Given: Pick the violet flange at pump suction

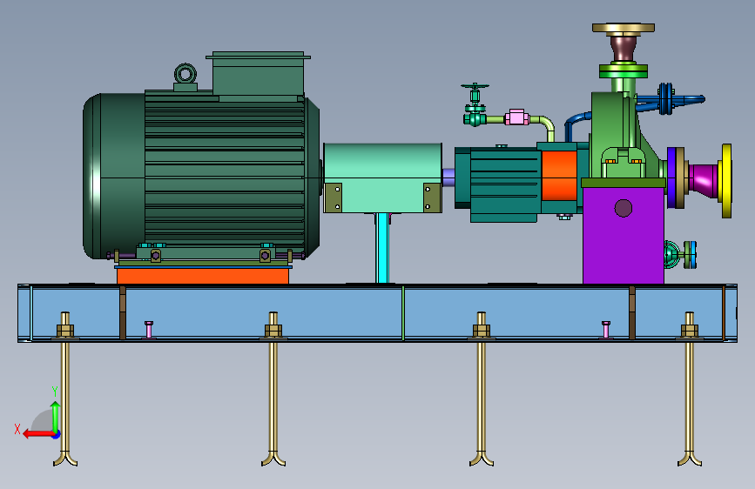Looking at the screenshot, I should [x=671, y=178].
